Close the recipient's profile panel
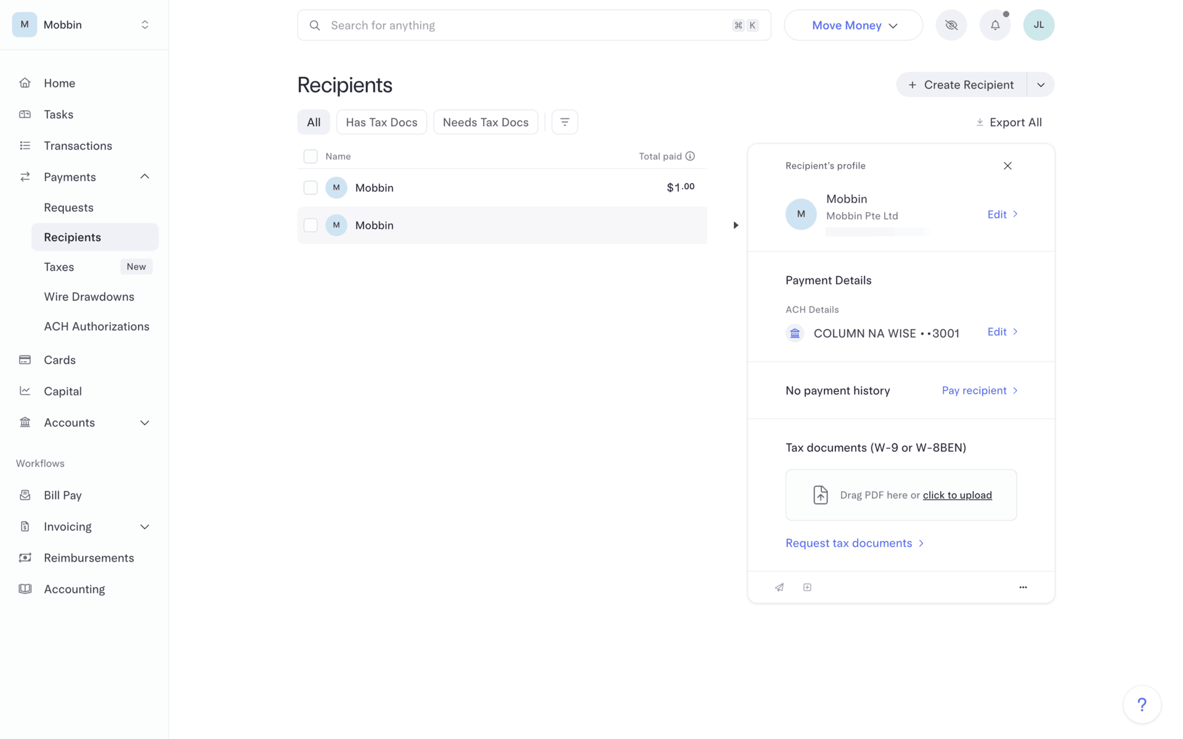1183x739 pixels. 1008,166
